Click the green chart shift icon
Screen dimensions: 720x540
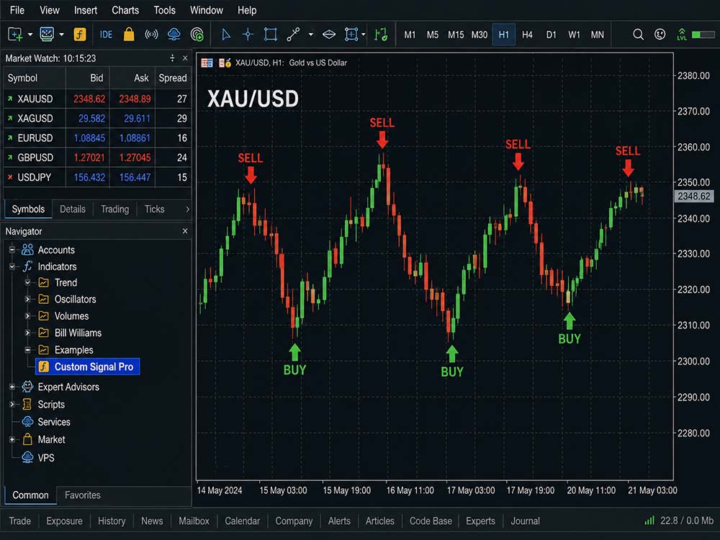(x=381, y=35)
